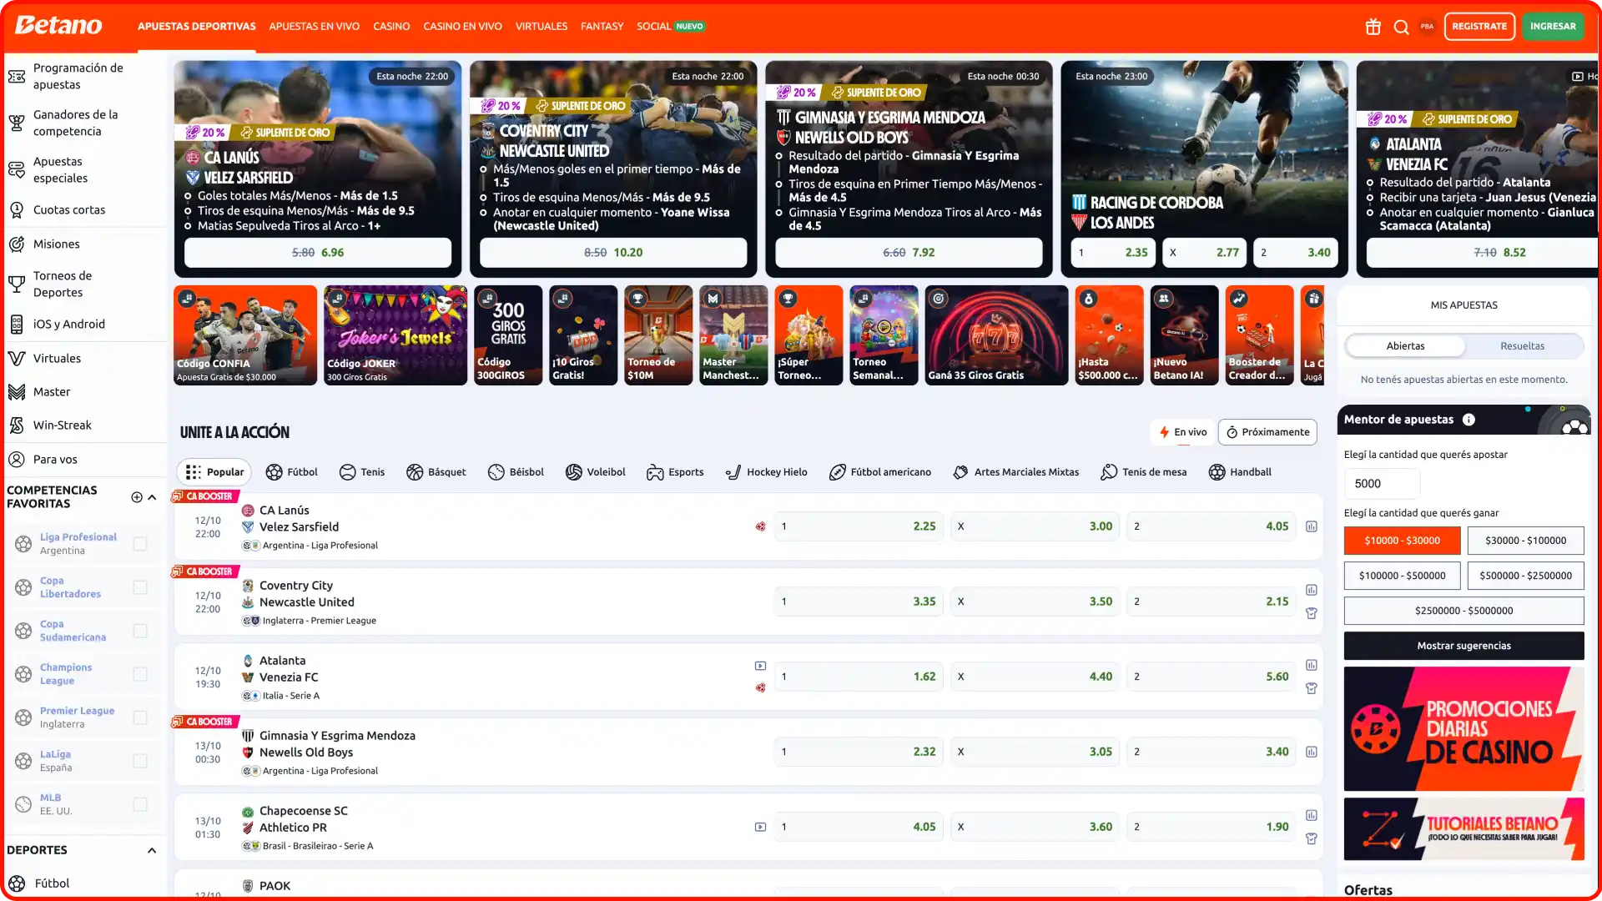The width and height of the screenshot is (1602, 901).
Task: Collapse the Deportes section chevron
Action: [x=152, y=851]
